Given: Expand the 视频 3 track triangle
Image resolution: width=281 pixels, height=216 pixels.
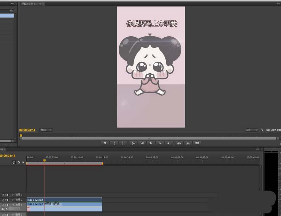Looking at the screenshot, I should [x=13, y=195].
